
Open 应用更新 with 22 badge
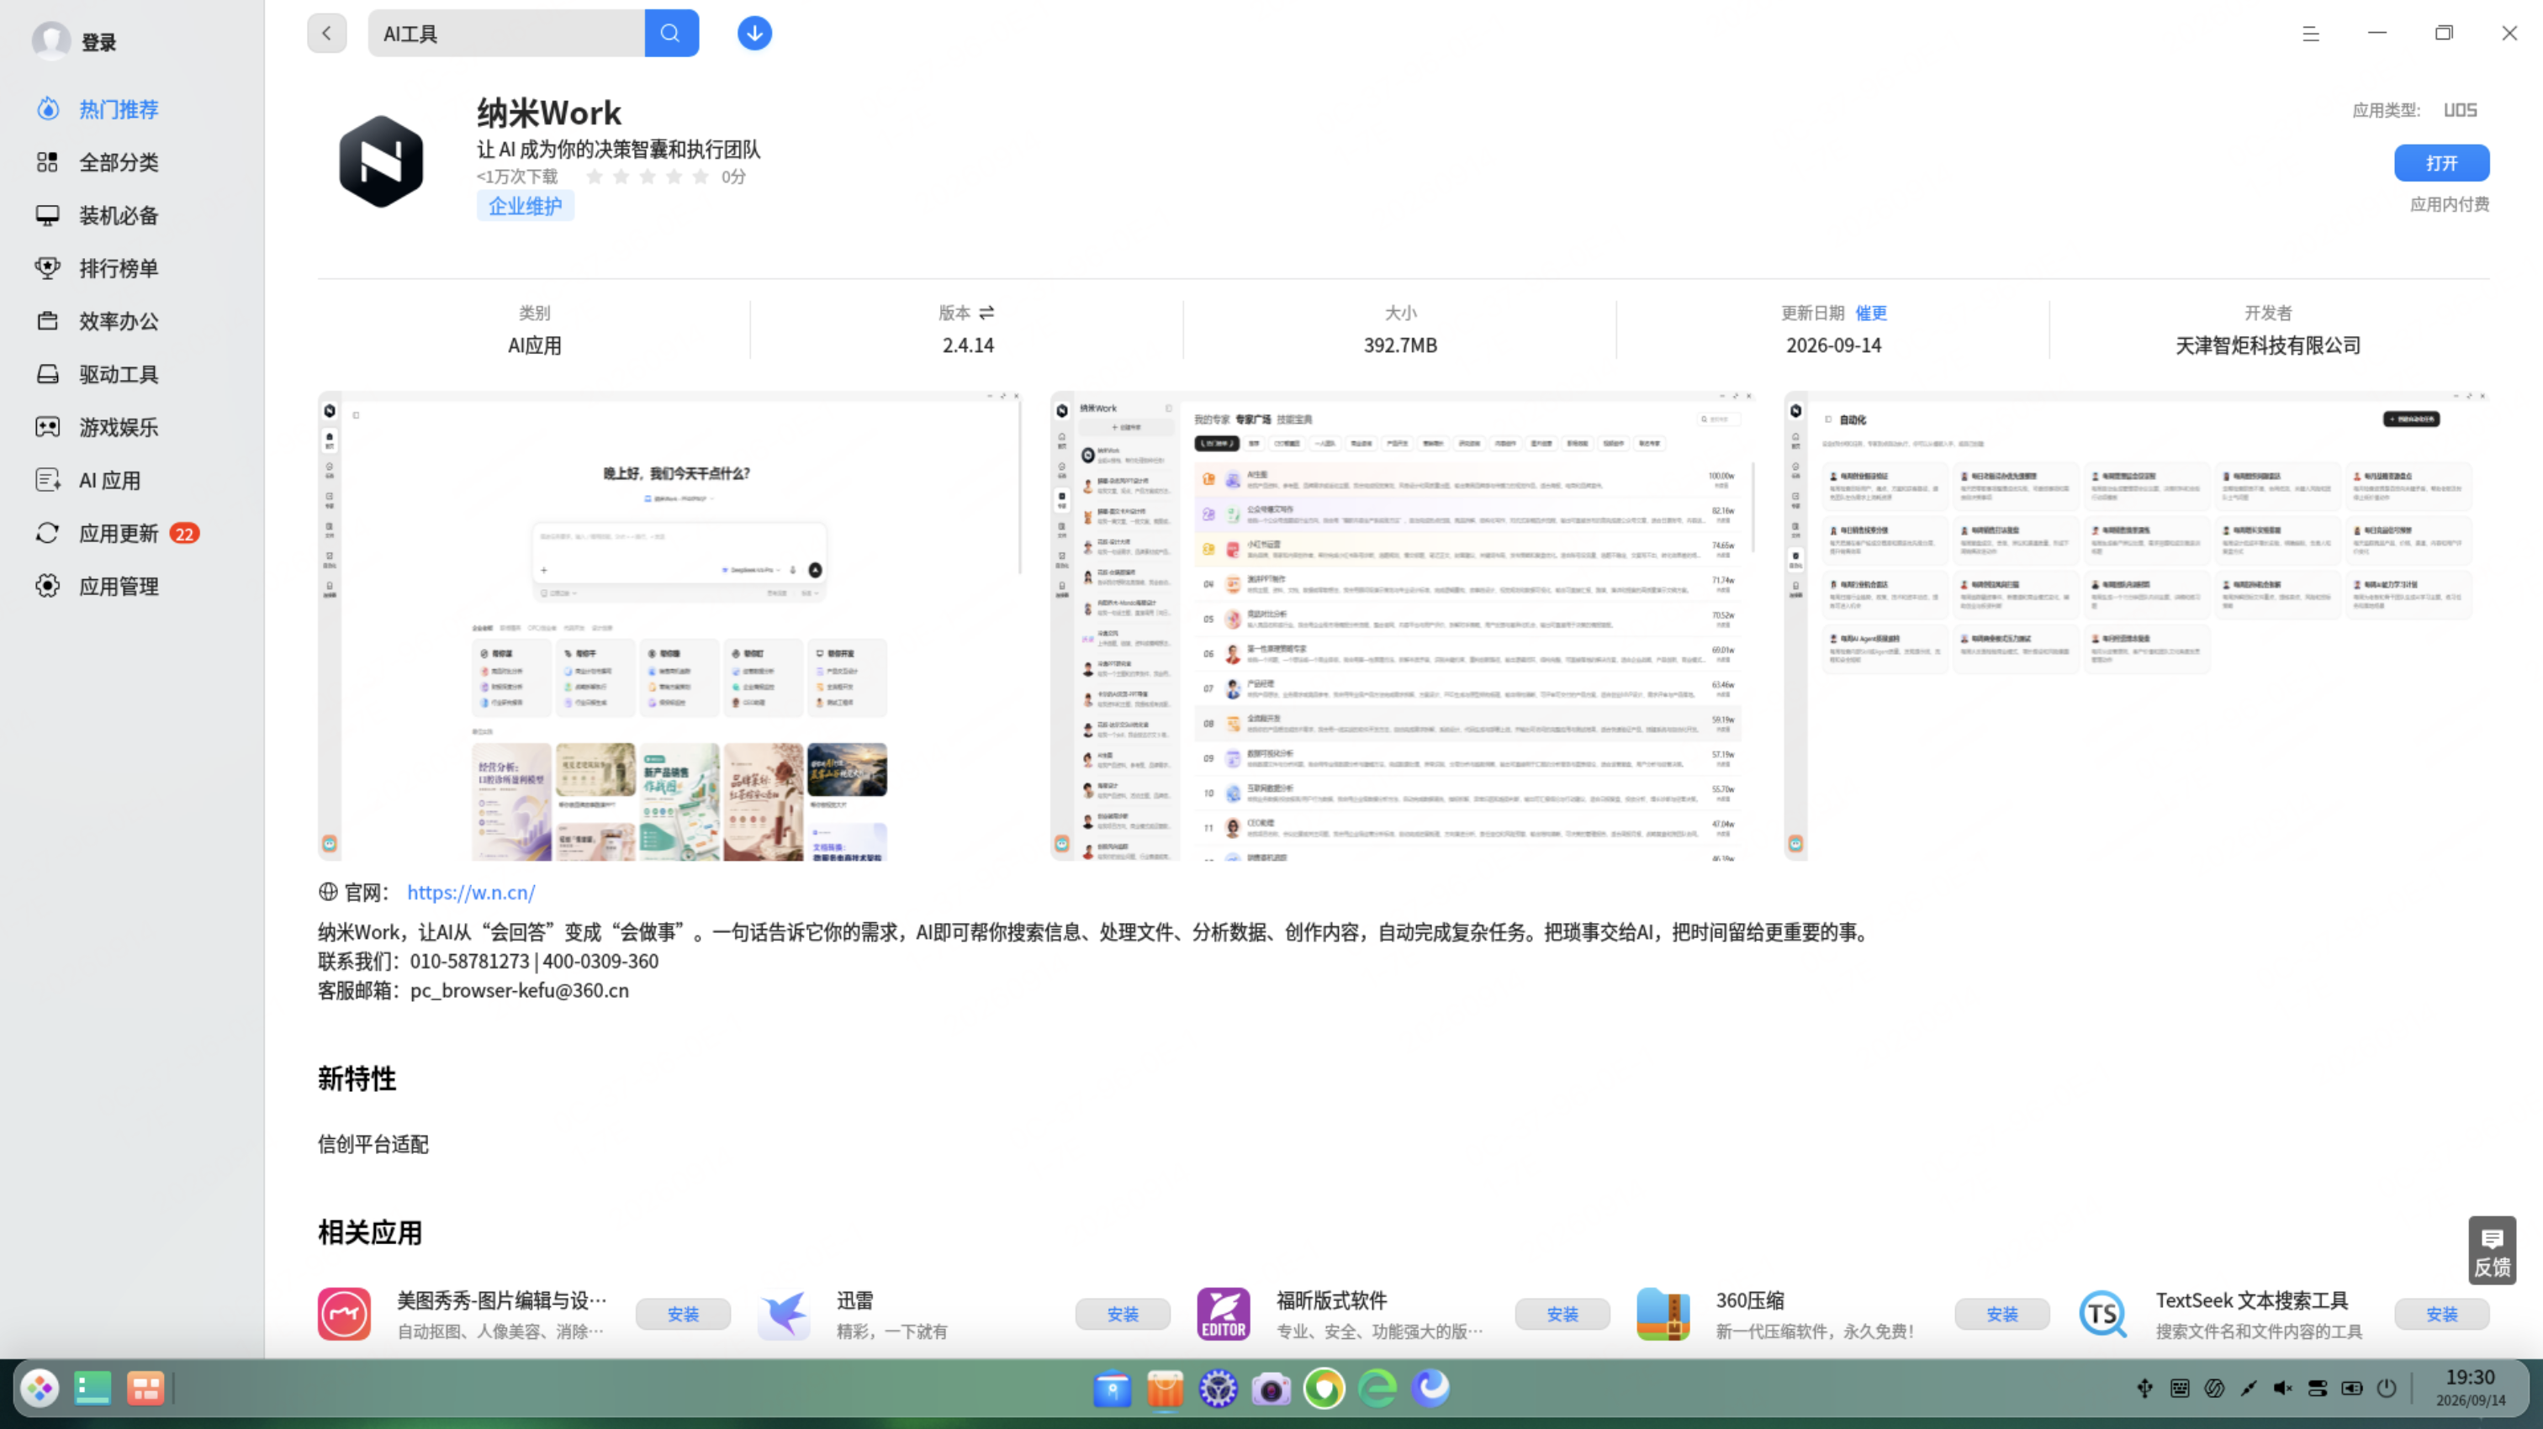(119, 534)
